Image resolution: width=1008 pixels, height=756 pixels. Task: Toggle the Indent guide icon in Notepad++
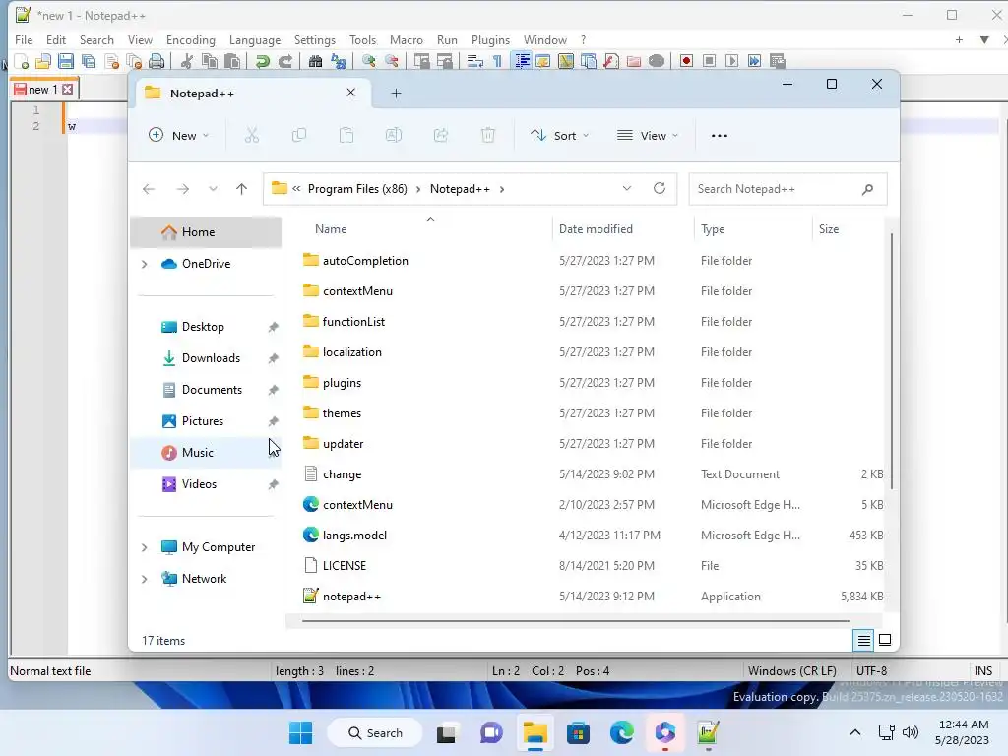pyautogui.click(x=522, y=61)
